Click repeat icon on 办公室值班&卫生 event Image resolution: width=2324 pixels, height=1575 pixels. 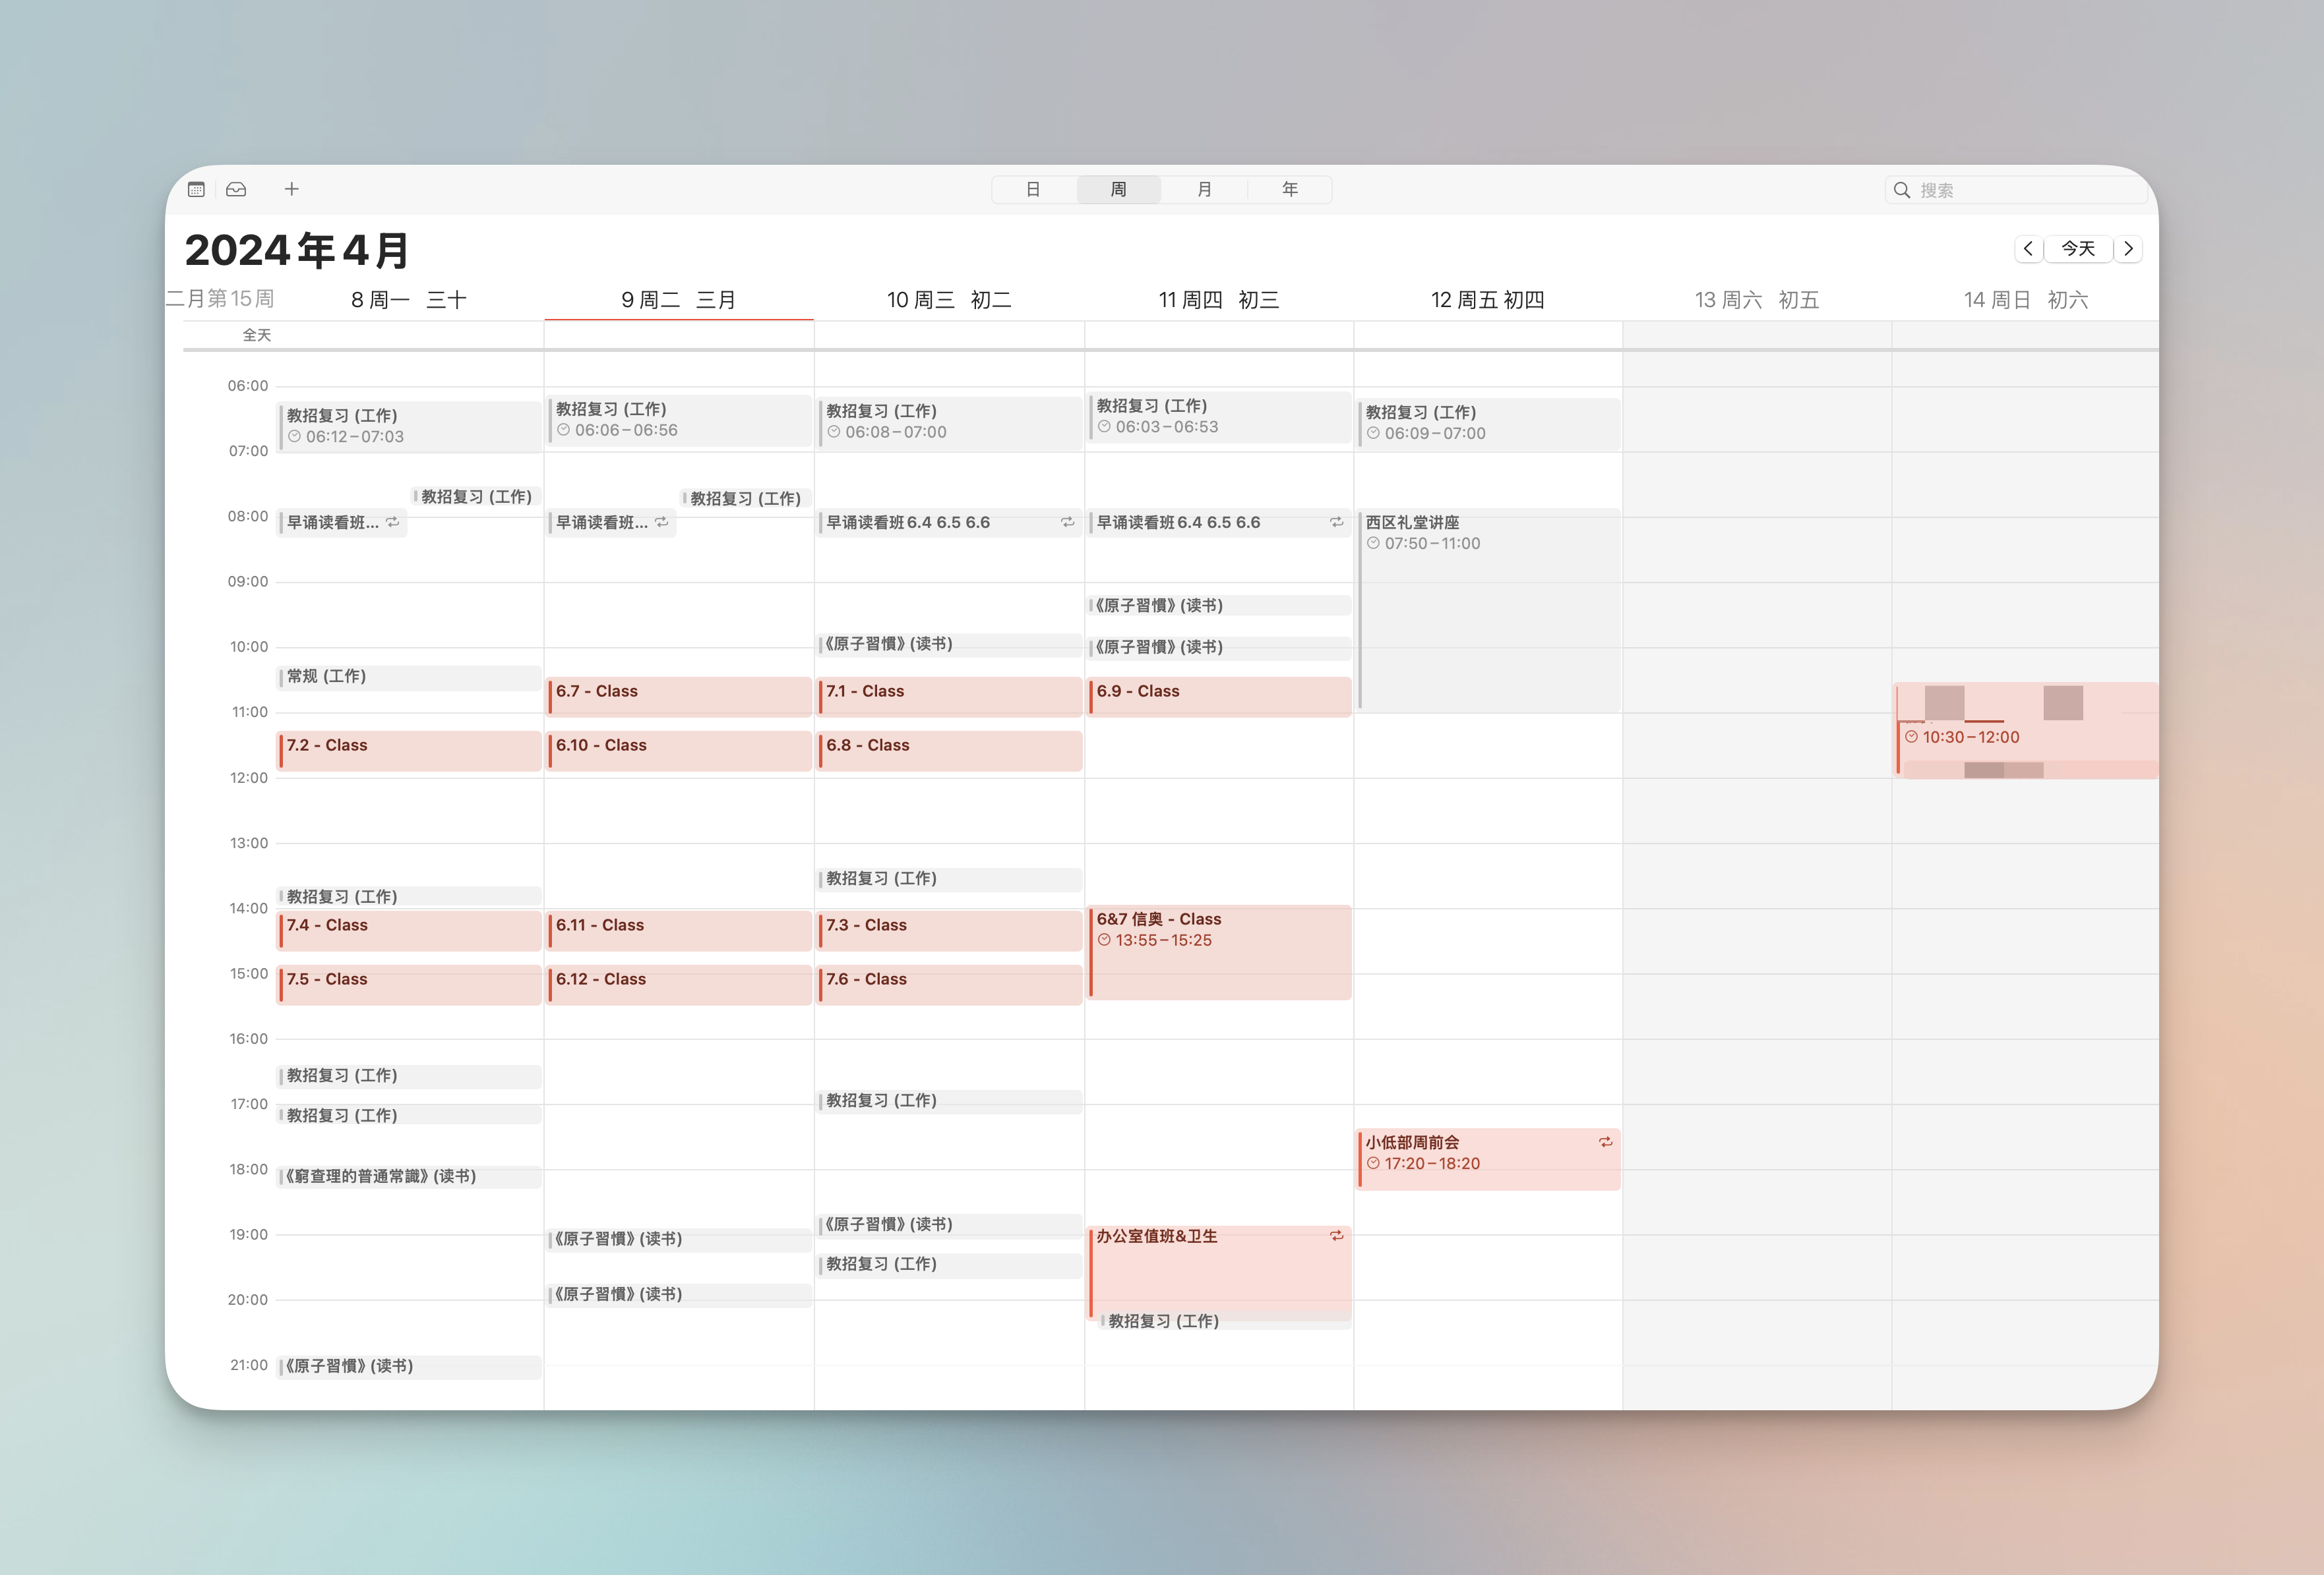[x=1336, y=1236]
